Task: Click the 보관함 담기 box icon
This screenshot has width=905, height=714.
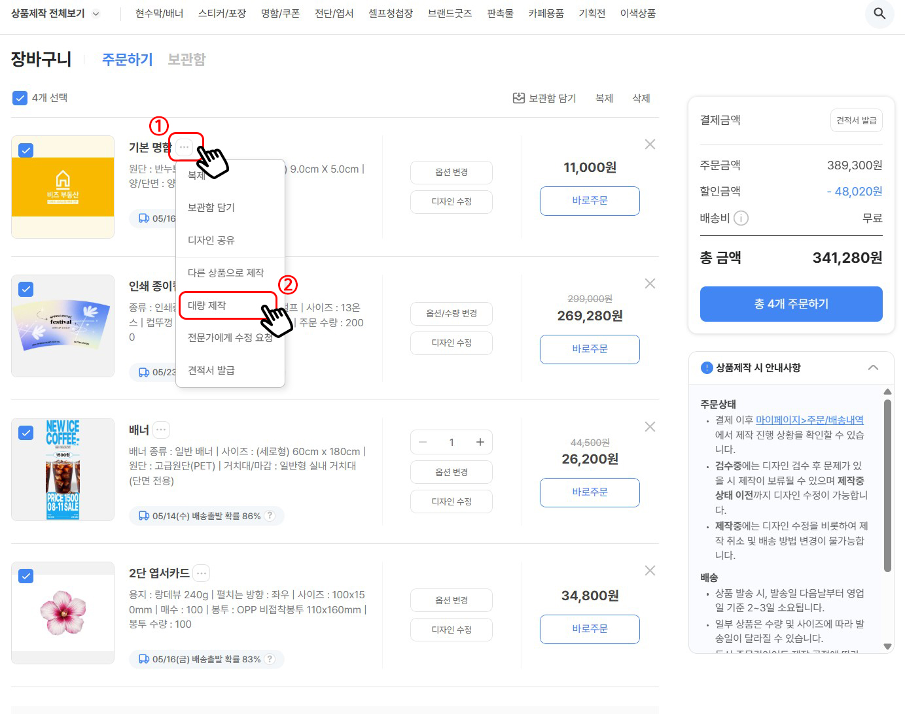Action: click(519, 97)
